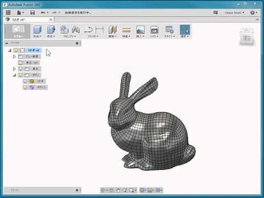This screenshot has width=264, height=198.
Task: Open the File menu document icon
Action: pos(19,13)
